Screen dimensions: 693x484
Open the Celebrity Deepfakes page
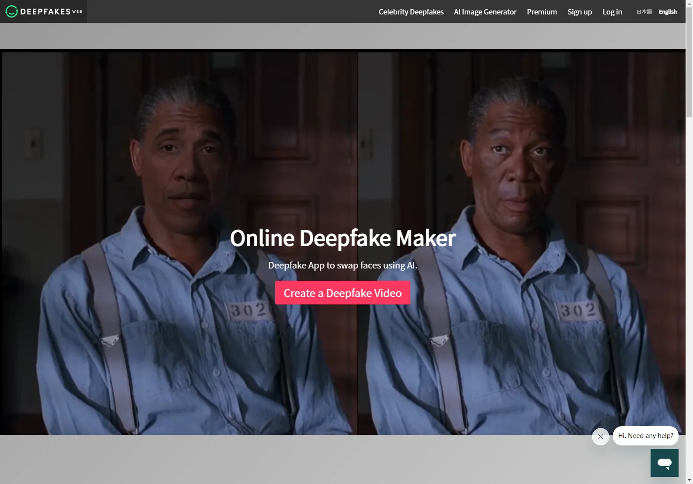click(x=411, y=12)
